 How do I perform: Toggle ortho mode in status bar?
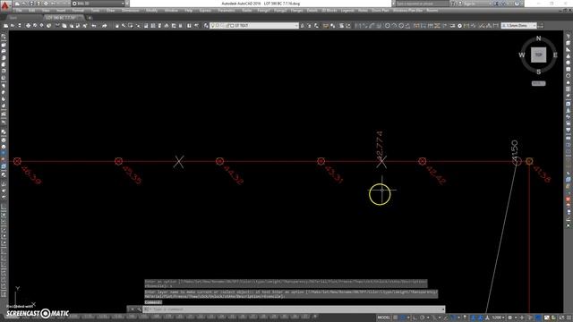[x=415, y=318]
